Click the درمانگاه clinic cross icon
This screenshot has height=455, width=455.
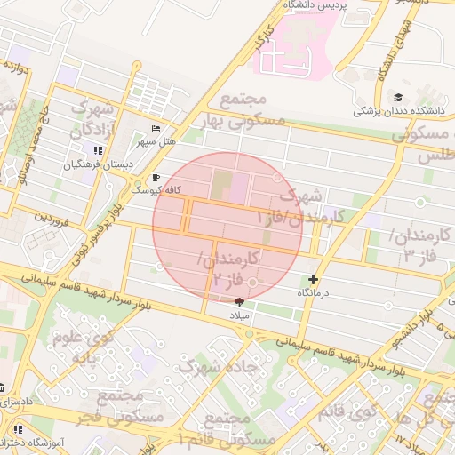coord(313,279)
